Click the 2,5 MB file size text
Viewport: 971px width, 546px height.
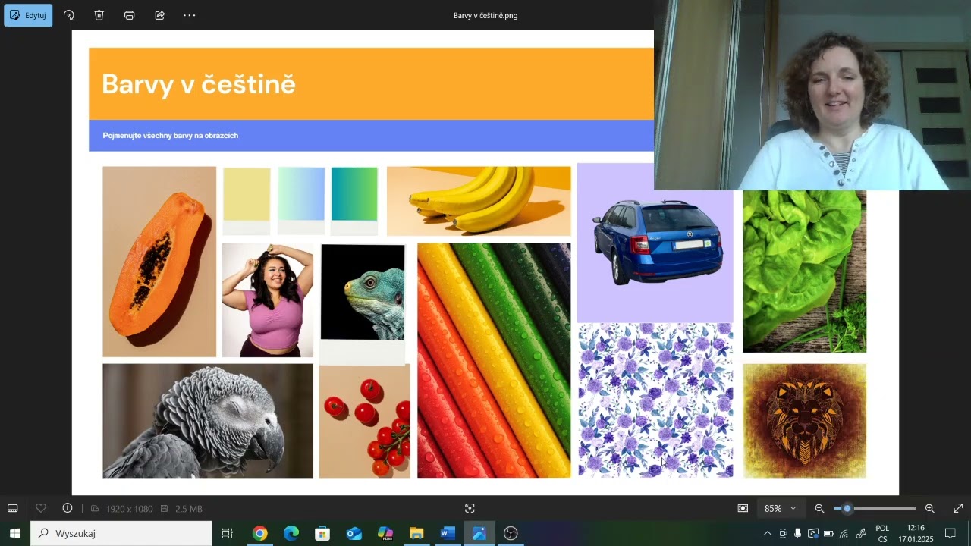tap(189, 509)
